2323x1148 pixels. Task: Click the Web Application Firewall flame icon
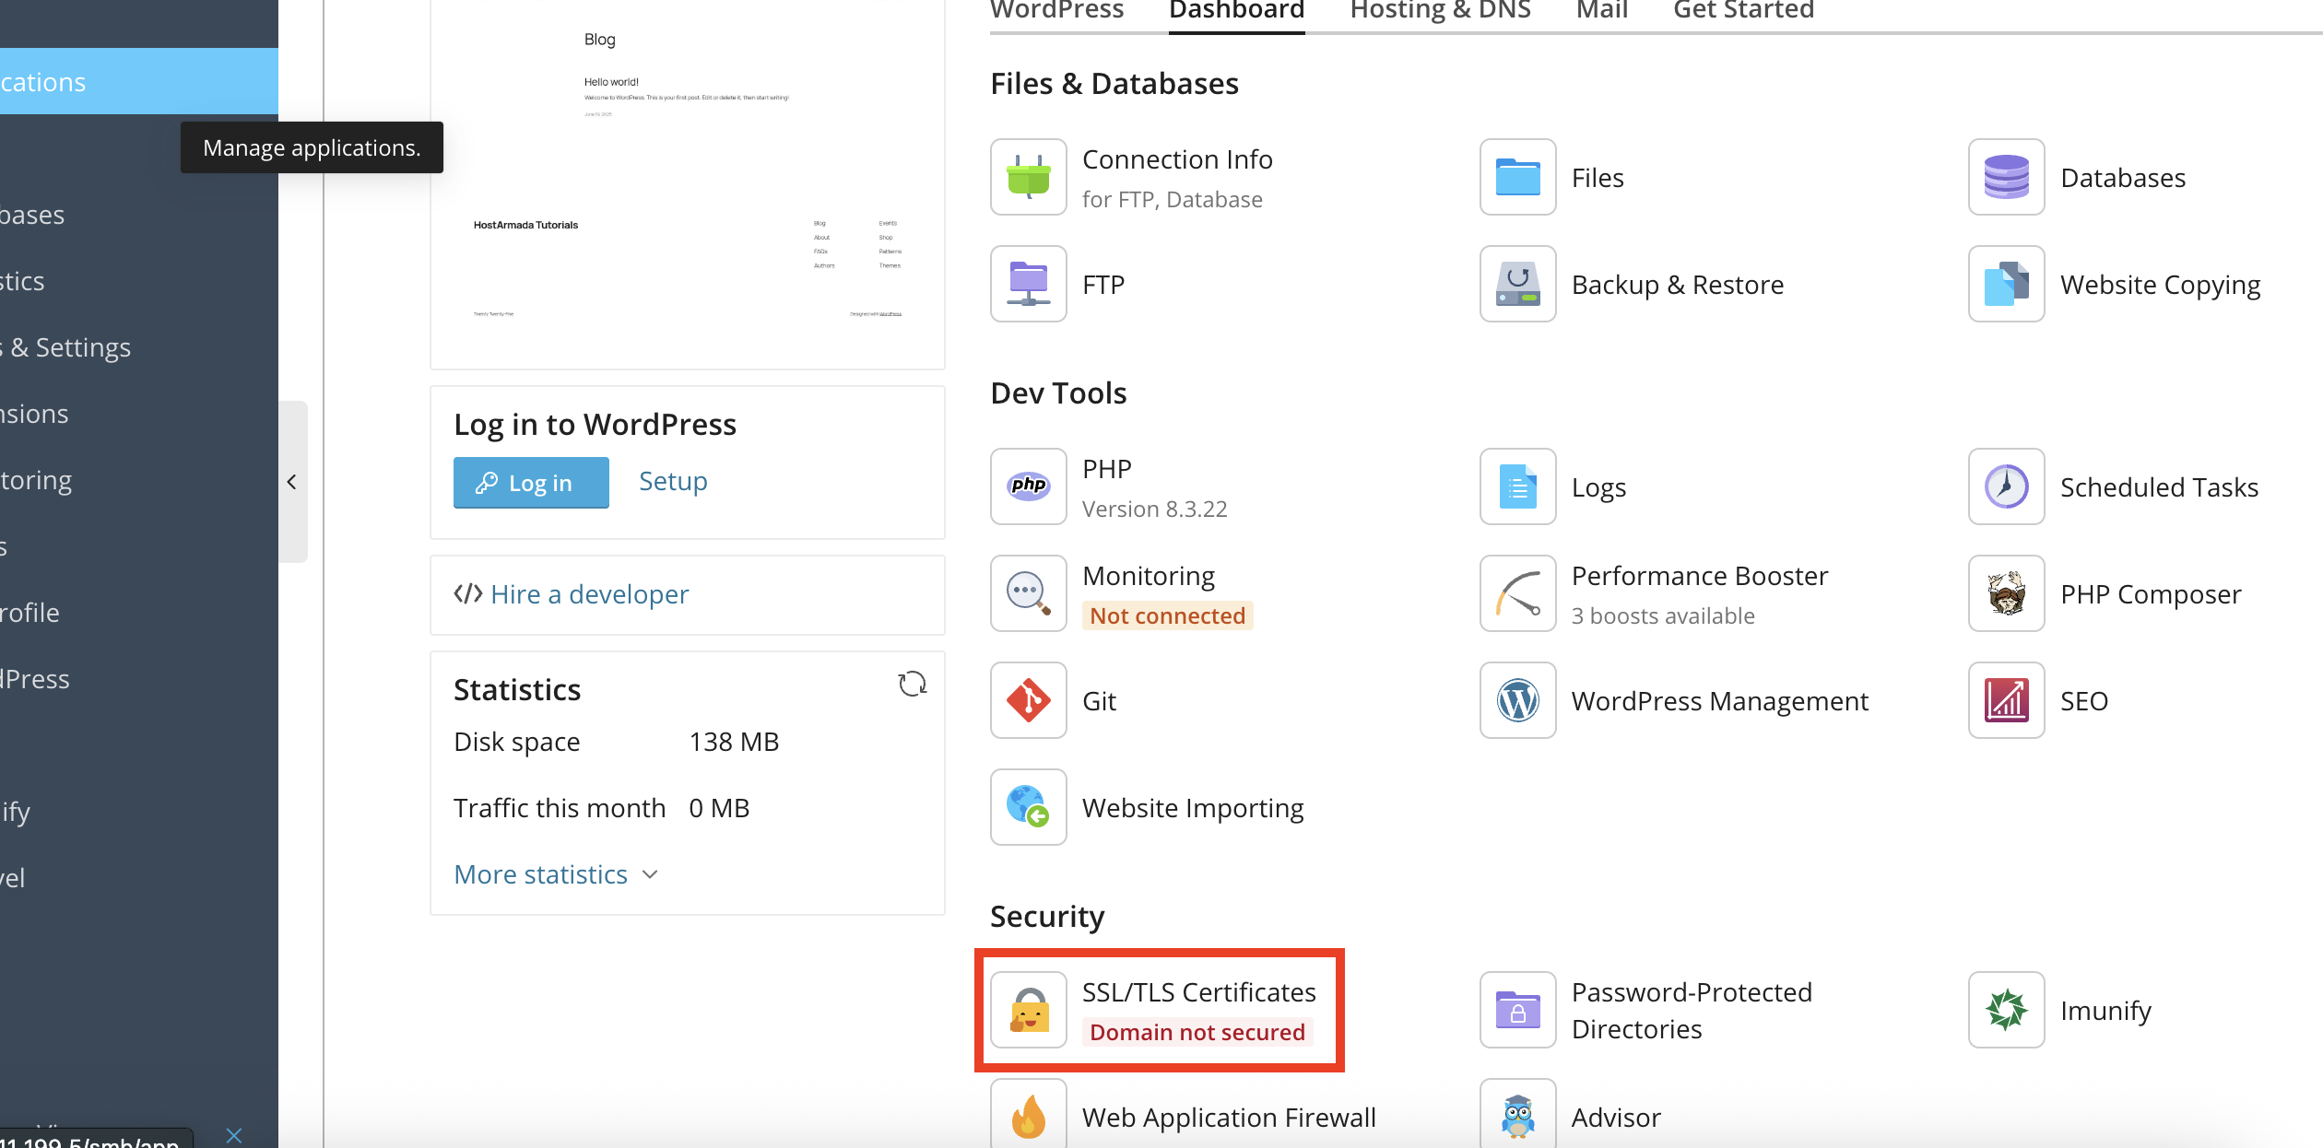[x=1027, y=1117]
